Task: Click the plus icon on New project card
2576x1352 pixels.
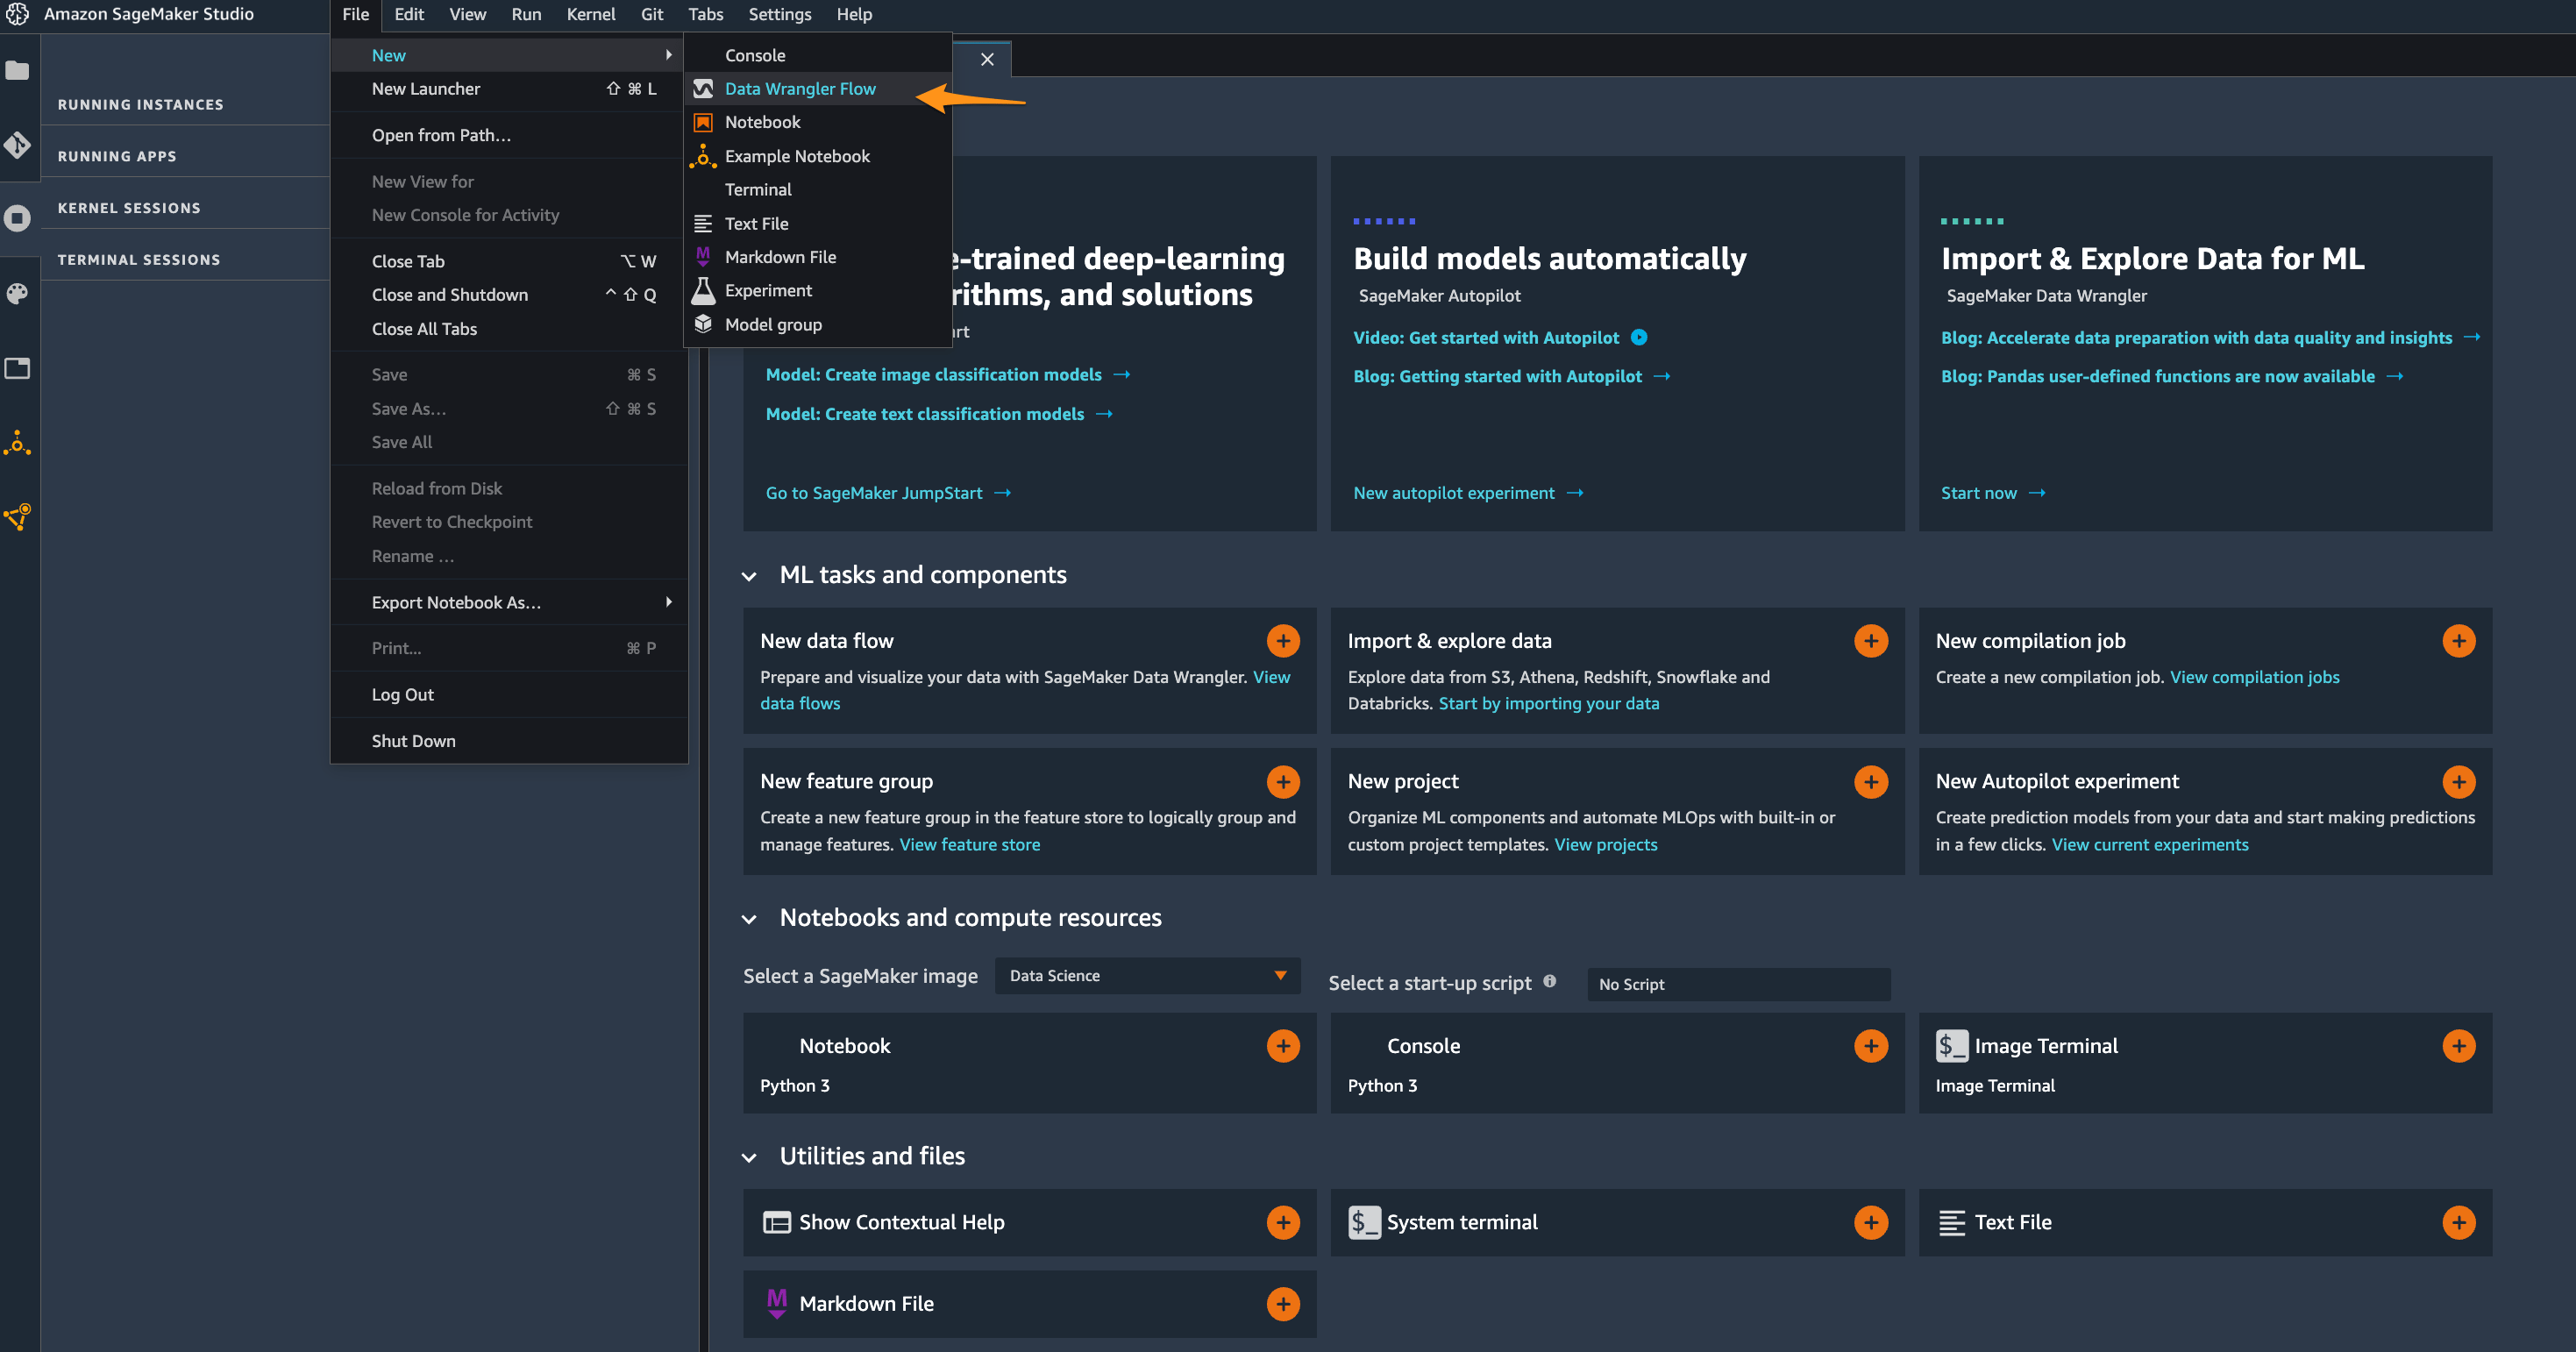Action: (1870, 781)
